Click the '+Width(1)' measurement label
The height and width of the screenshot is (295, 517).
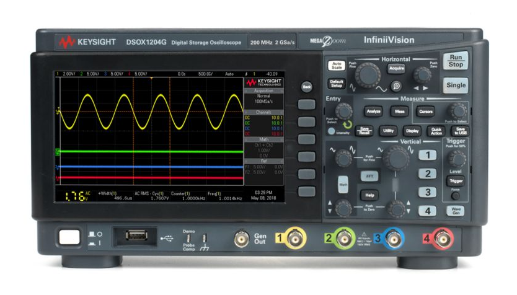[107, 193]
